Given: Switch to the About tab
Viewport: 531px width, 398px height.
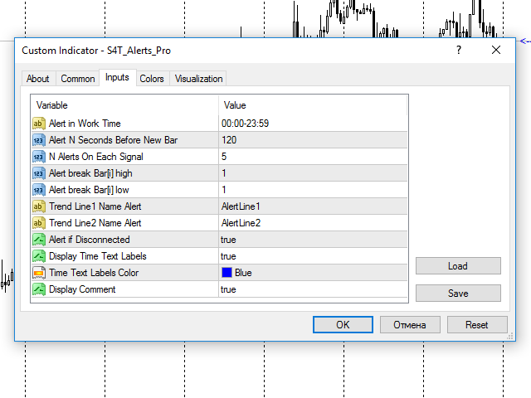Looking at the screenshot, I should (x=38, y=79).
